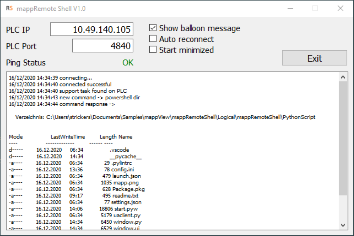Click 'support task found on PLC' line
This screenshot has height=236, width=354.
pos(68,91)
